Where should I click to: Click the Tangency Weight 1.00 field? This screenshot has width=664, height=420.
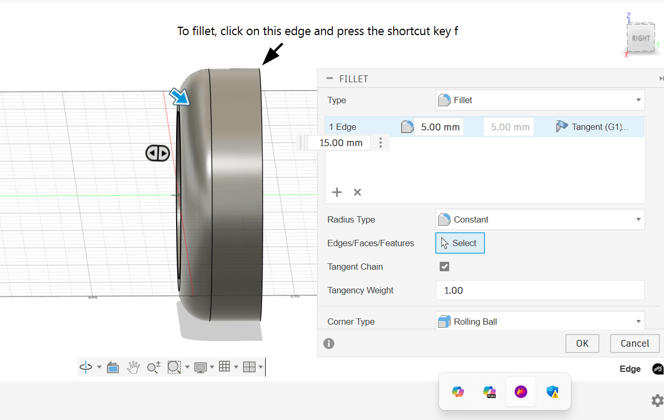[540, 290]
